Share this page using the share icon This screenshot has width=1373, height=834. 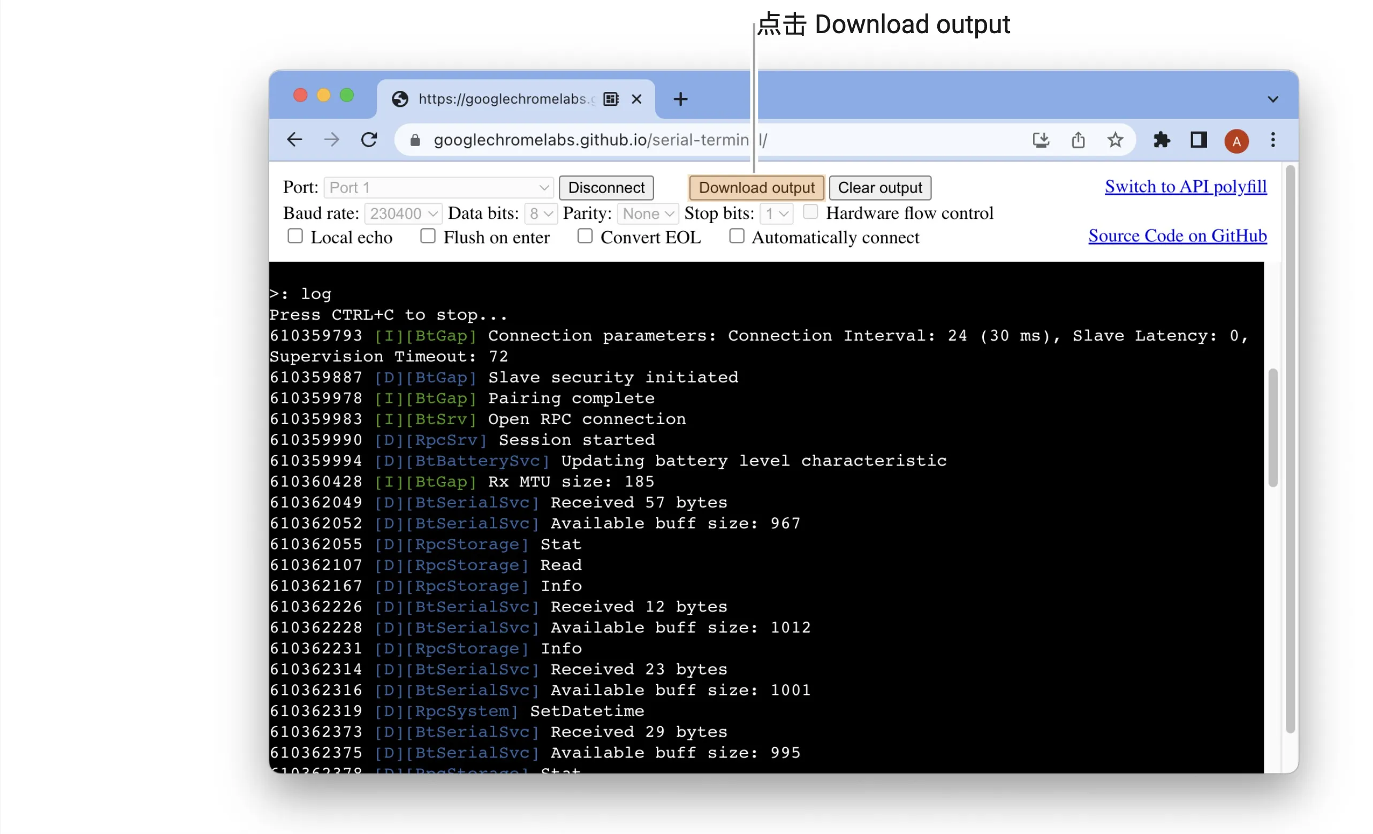(x=1078, y=140)
